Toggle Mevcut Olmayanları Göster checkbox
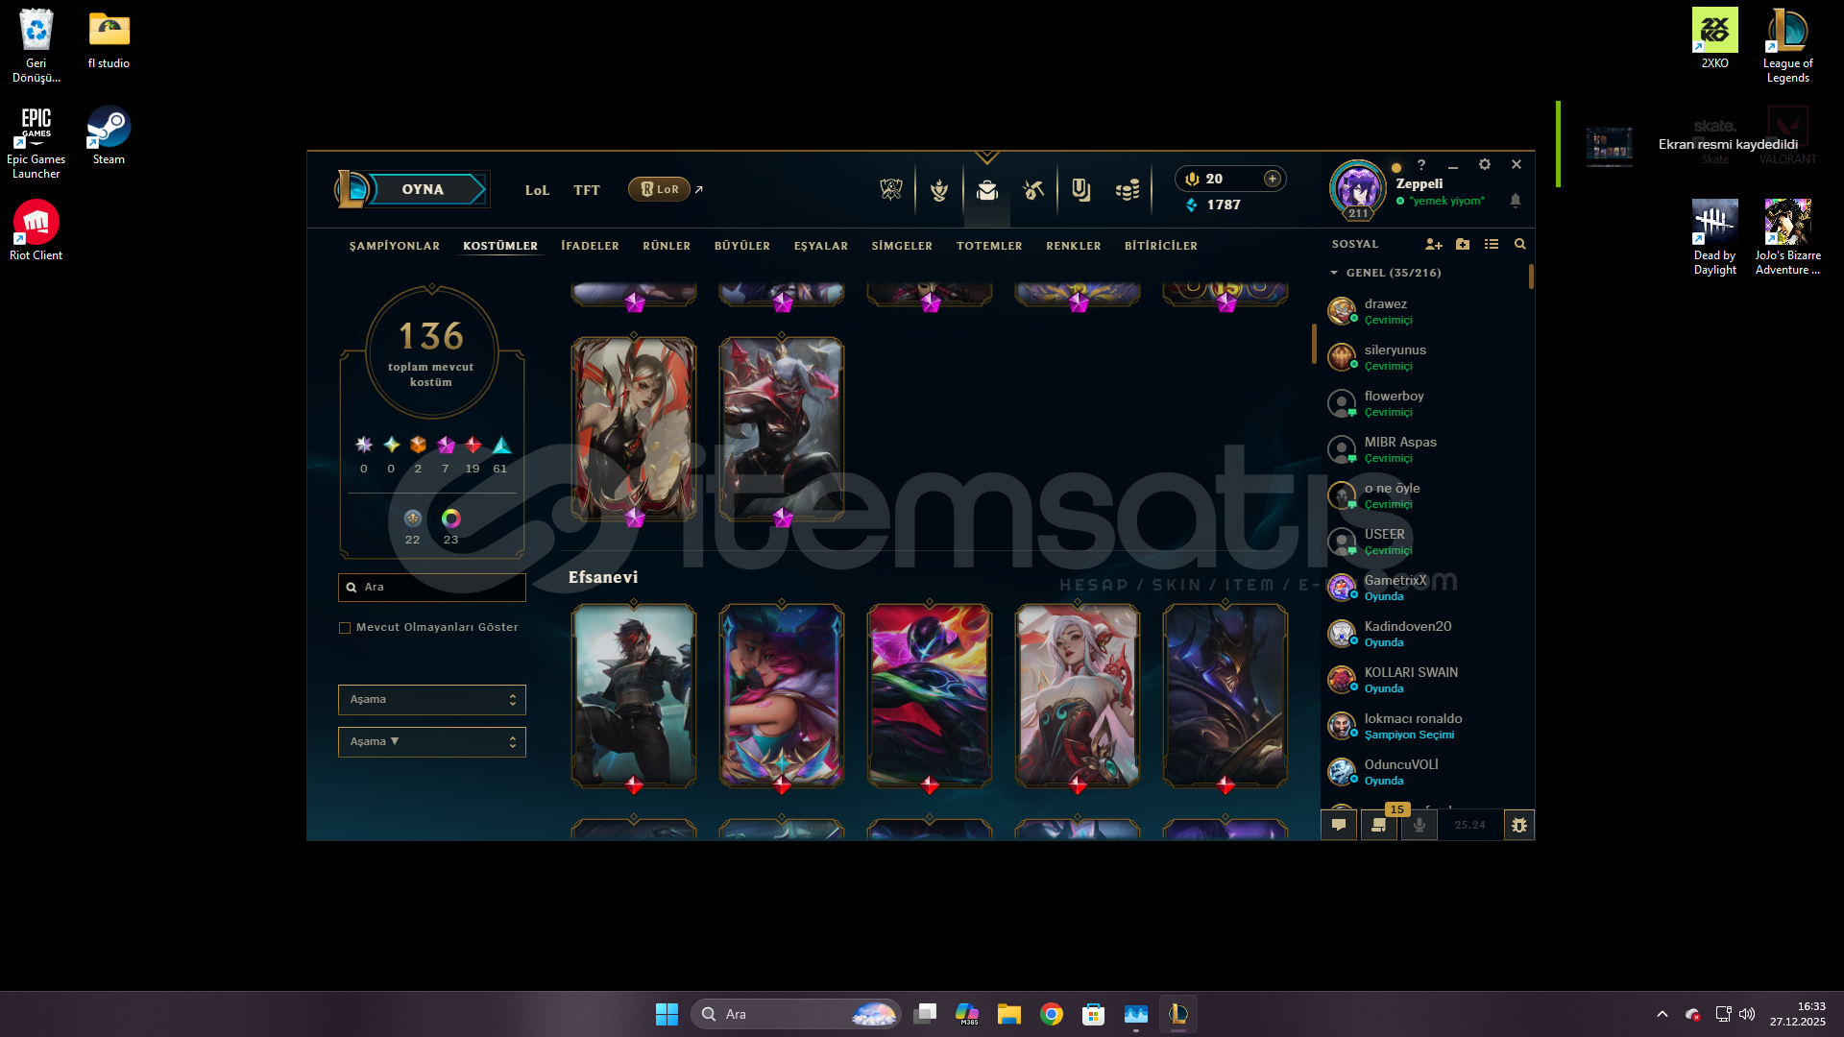The height and width of the screenshot is (1037, 1844). click(345, 628)
